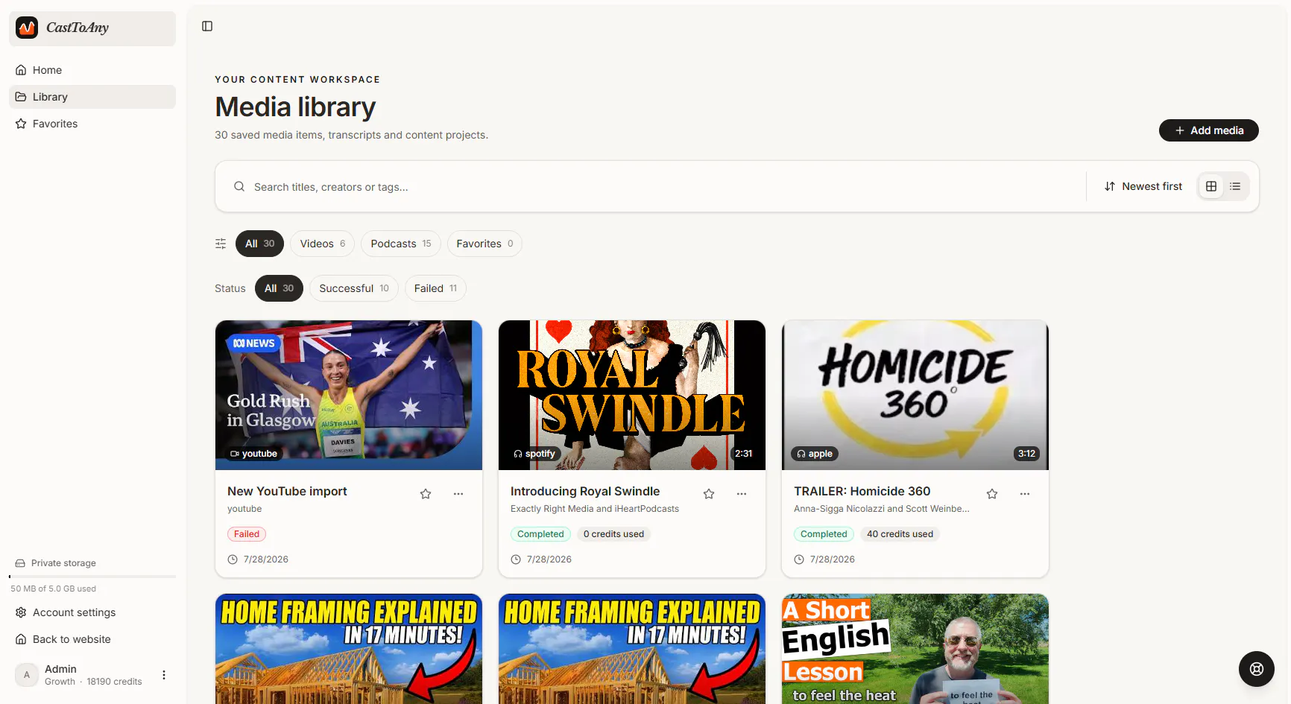
Task: Switch to grid view
Action: [x=1211, y=186]
